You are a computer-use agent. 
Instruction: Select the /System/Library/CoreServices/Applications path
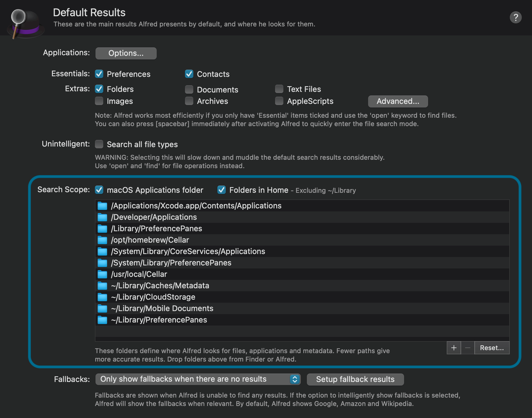(x=302, y=251)
